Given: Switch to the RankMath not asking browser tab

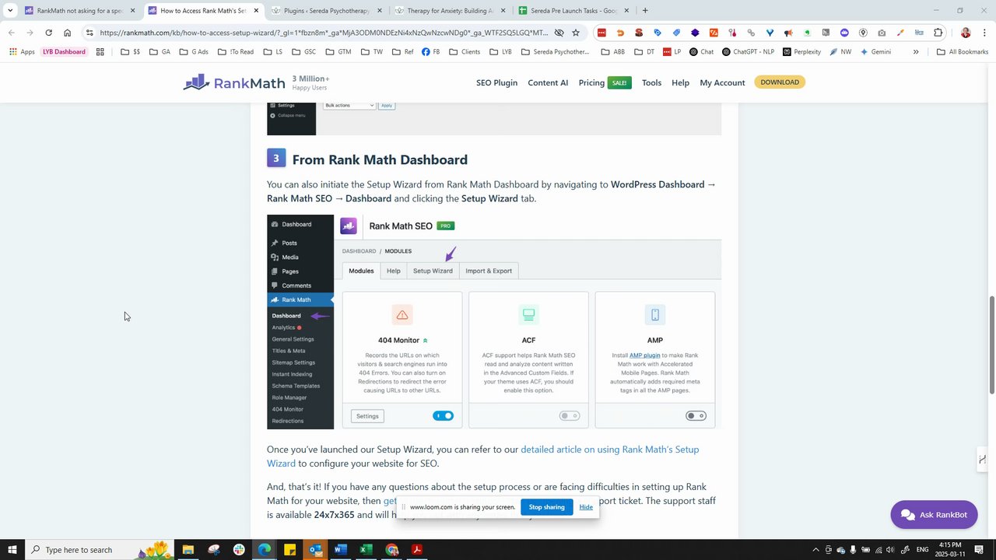Looking at the screenshot, I should (x=80, y=11).
